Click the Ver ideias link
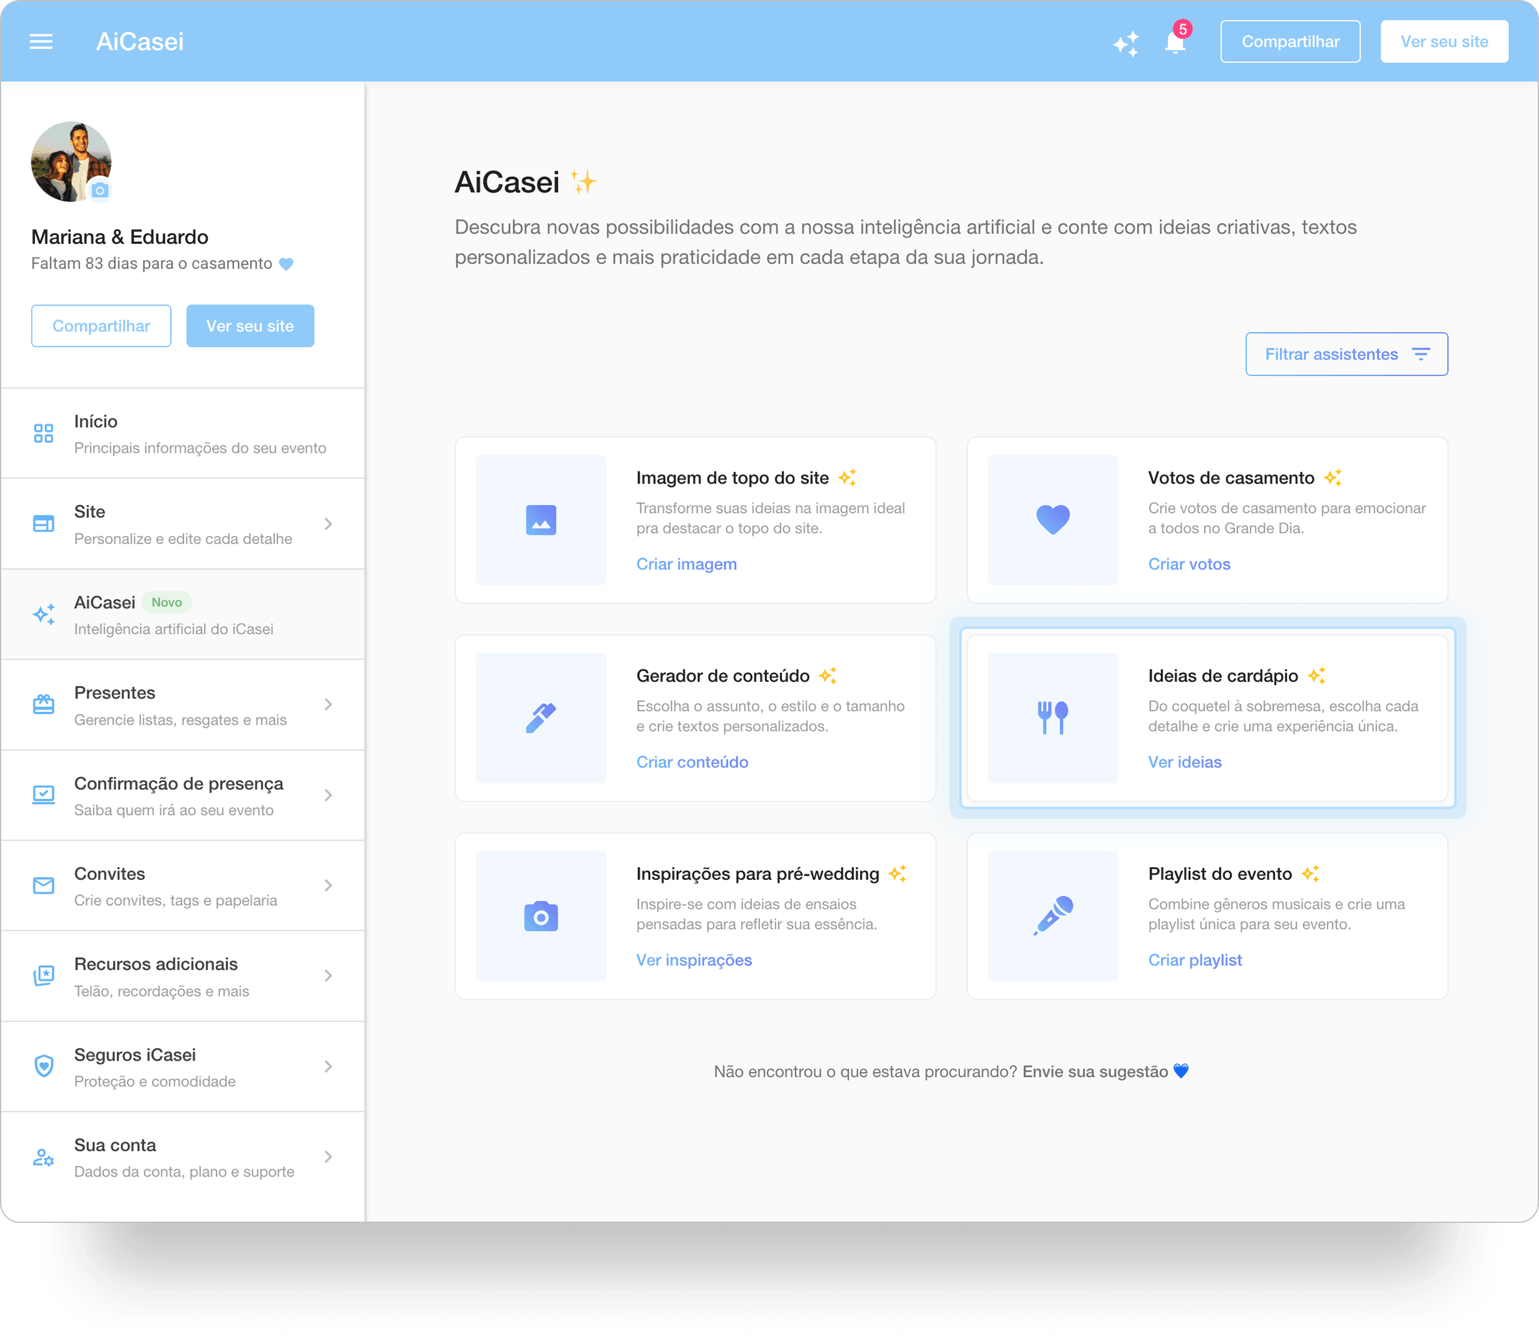This screenshot has width=1539, height=1343. tap(1185, 762)
